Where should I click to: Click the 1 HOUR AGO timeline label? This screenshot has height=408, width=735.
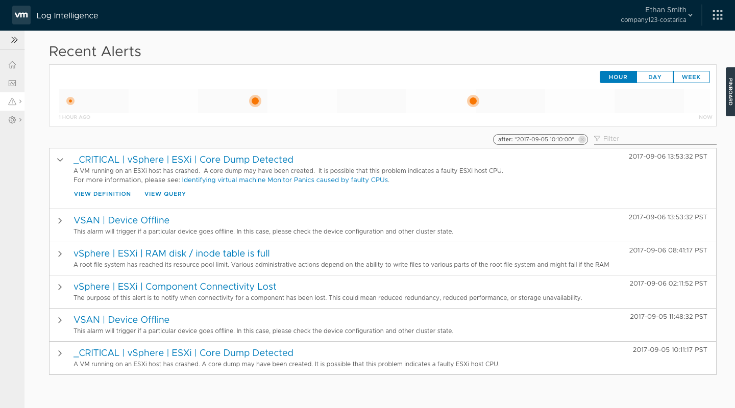pyautogui.click(x=75, y=117)
